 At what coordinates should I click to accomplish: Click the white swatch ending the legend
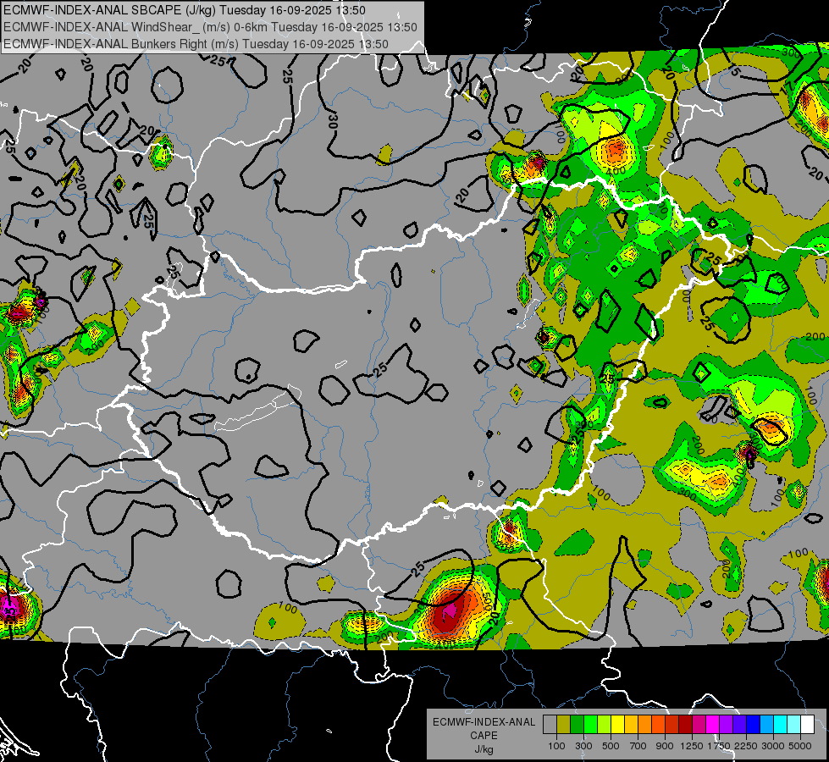coord(807,724)
